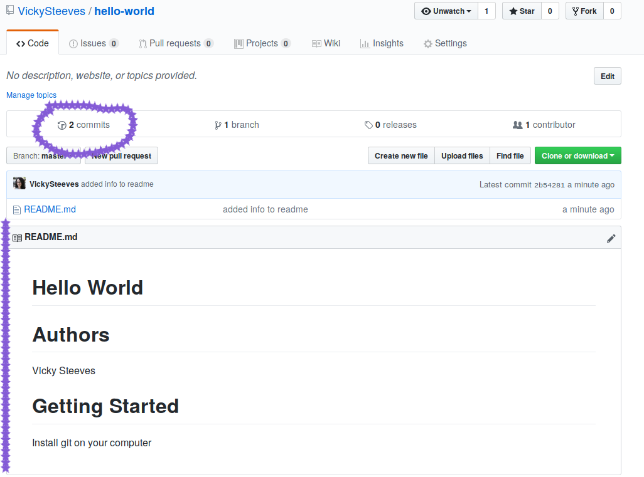Fork the hello-world repository

(x=584, y=11)
